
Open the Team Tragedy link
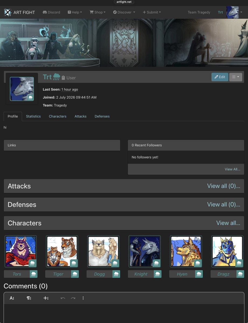[199, 12]
